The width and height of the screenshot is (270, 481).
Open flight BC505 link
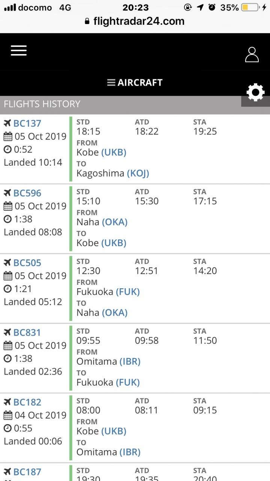coord(27,263)
